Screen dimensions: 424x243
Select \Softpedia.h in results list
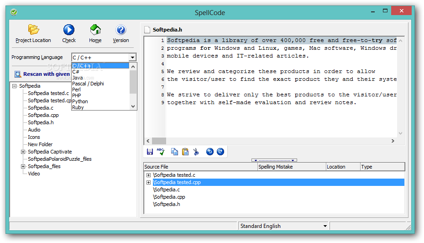pyautogui.click(x=167, y=204)
